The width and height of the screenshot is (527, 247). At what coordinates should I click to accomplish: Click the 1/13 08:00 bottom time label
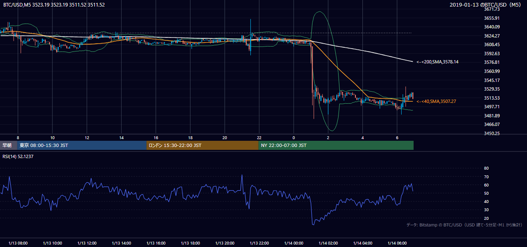coord(18,243)
